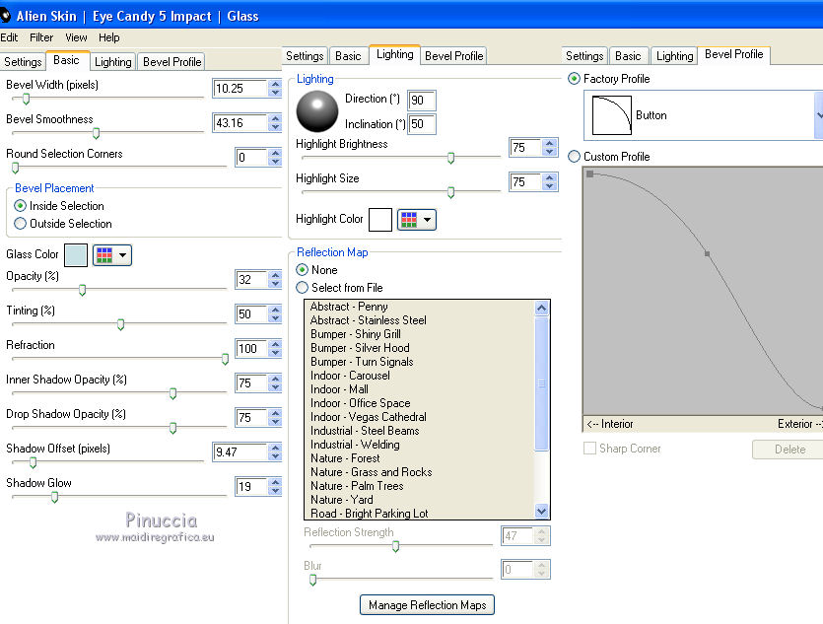Click the Highlight Color palette grid icon

[x=409, y=219]
